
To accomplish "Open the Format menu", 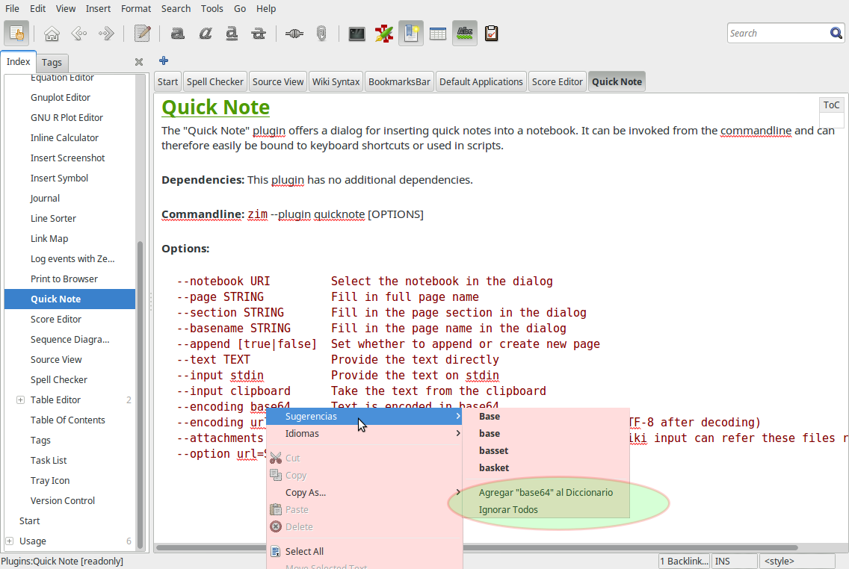I will coord(136,8).
